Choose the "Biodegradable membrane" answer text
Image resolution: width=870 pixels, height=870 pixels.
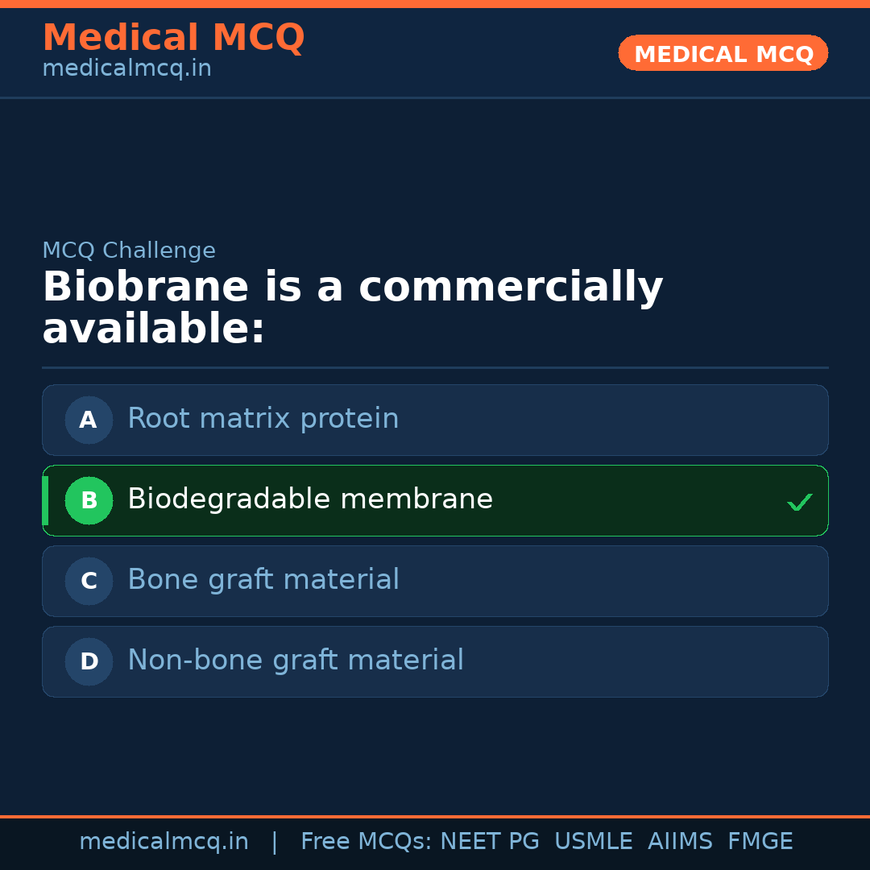pos(309,499)
